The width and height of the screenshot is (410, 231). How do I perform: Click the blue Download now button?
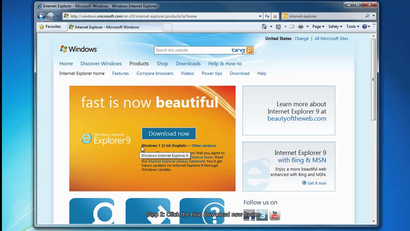169,133
